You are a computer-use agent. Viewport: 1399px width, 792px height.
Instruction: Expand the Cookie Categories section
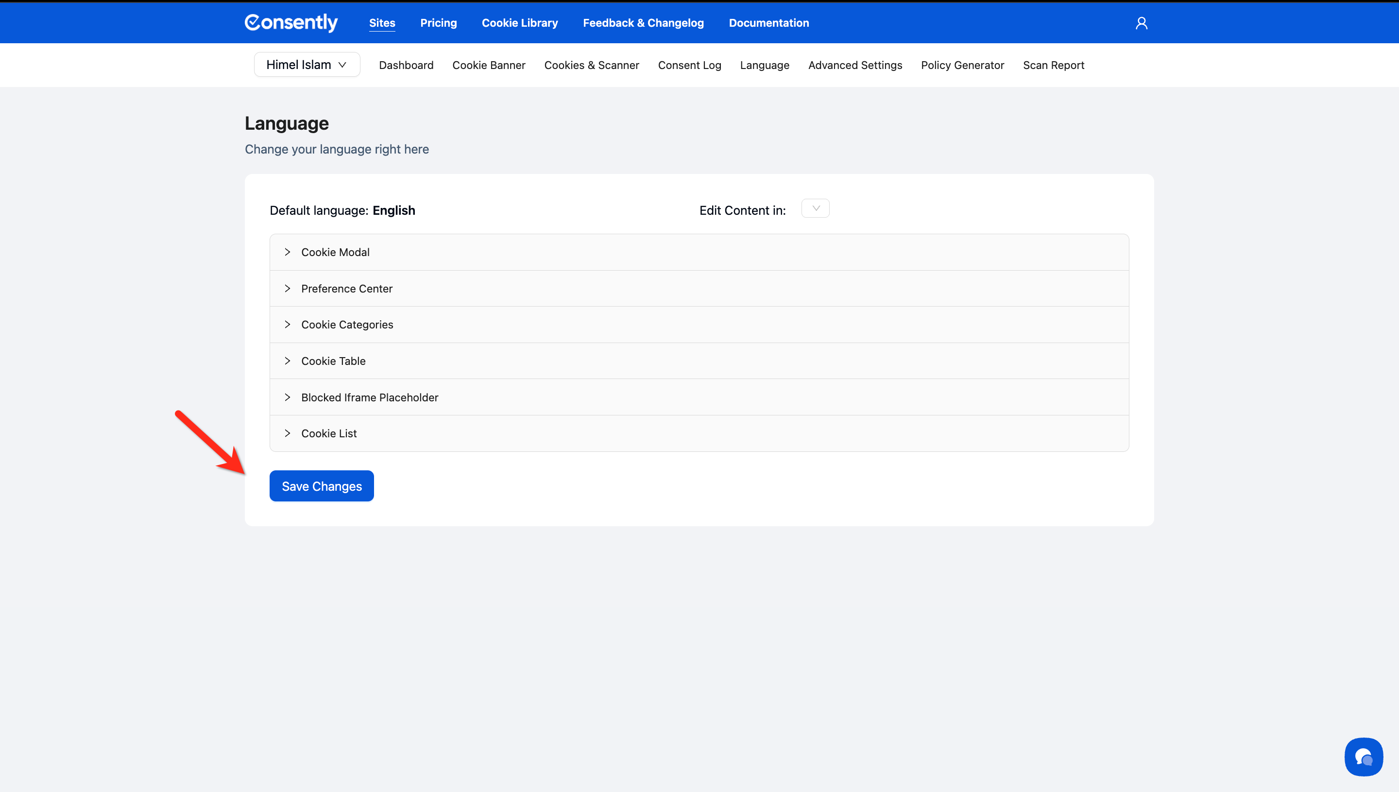click(346, 325)
